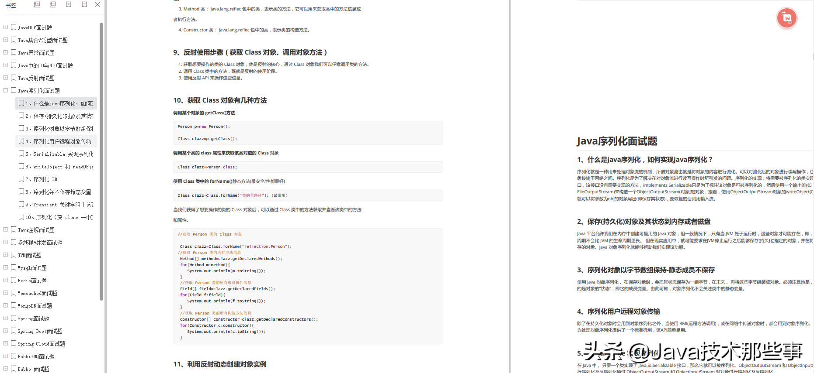
Task: Click code line Class clazz=Person.class;
Action: pos(207,167)
